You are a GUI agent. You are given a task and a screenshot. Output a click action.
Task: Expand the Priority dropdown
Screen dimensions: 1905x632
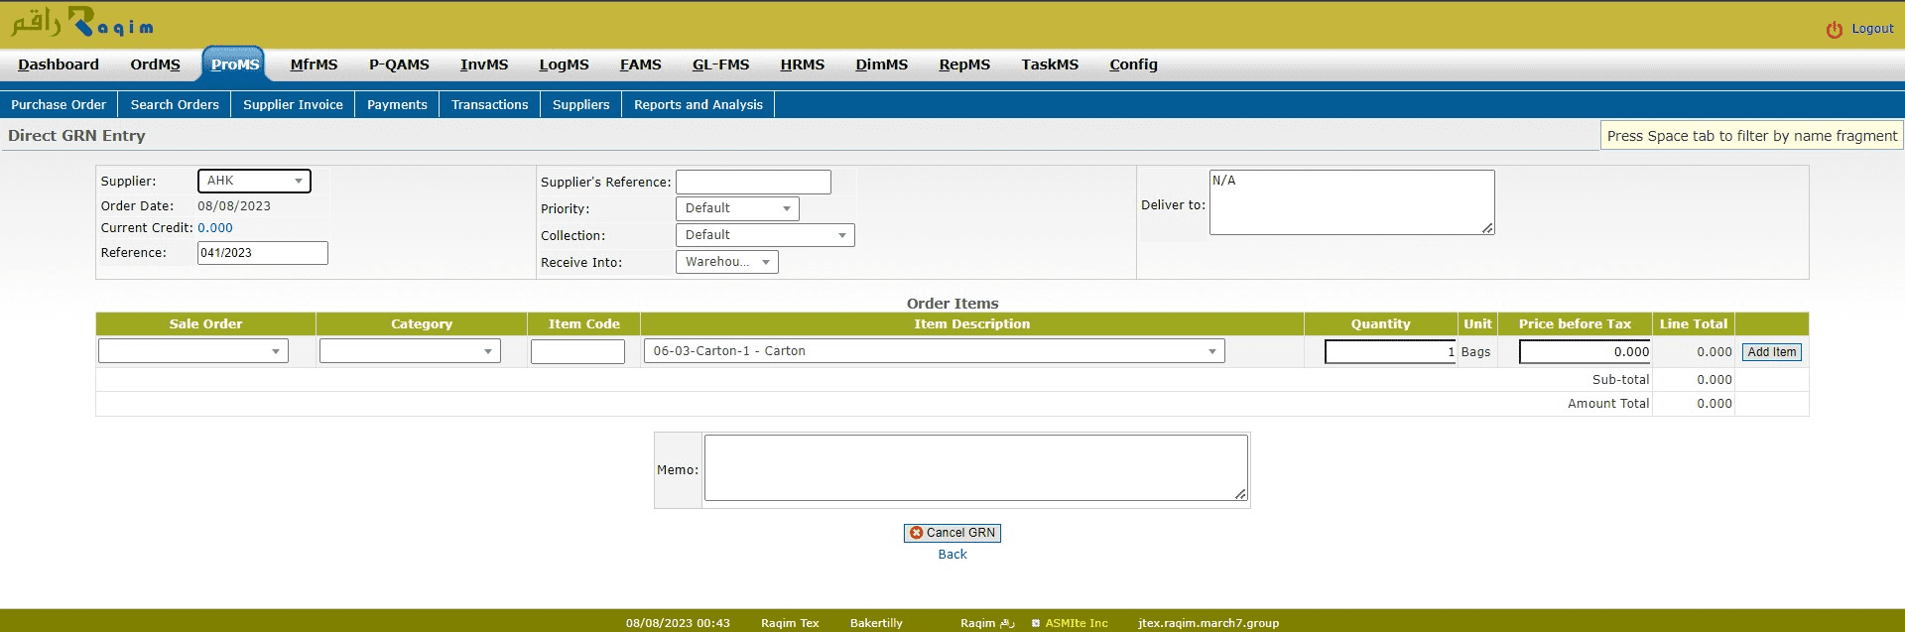pos(737,208)
